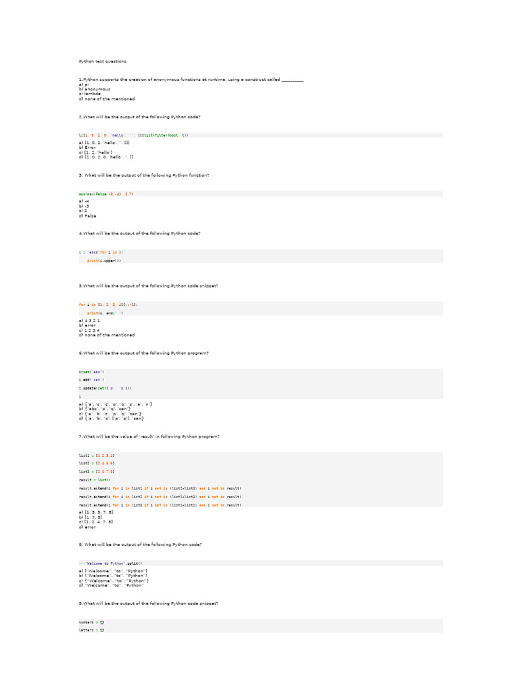This screenshot has height=696, width=522.
Task: Click the 'list1 = [1,2,3,4]' code line
Action: tap(92, 455)
